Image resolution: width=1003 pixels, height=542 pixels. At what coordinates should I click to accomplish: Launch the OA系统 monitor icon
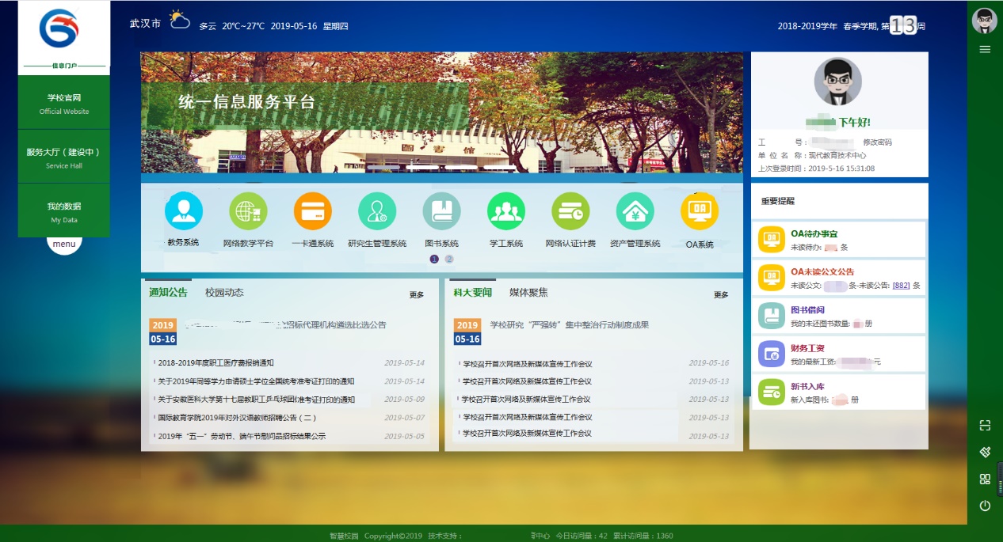700,212
